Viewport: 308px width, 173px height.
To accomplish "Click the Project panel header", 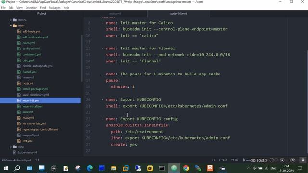I will [x=41, y=14].
